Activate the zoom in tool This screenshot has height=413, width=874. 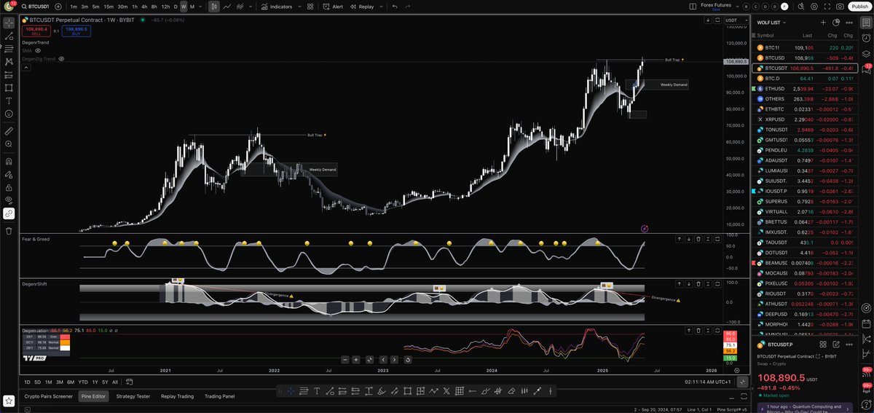click(9, 145)
